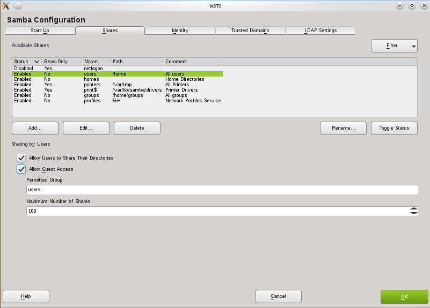Click the /var/lib/samba/drivers path cell

click(x=137, y=90)
